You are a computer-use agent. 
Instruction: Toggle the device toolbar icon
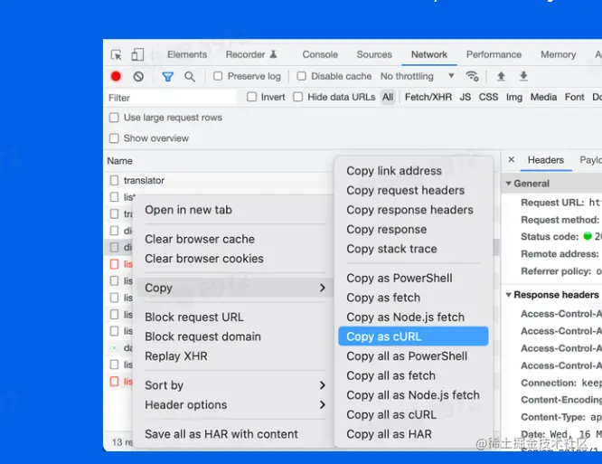coord(137,54)
